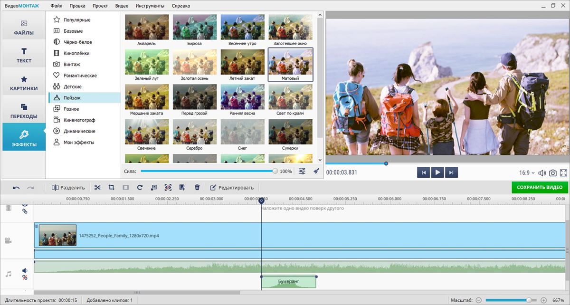Select the Золотая осень effect thumbnail
570x305 pixels.
[x=195, y=65]
